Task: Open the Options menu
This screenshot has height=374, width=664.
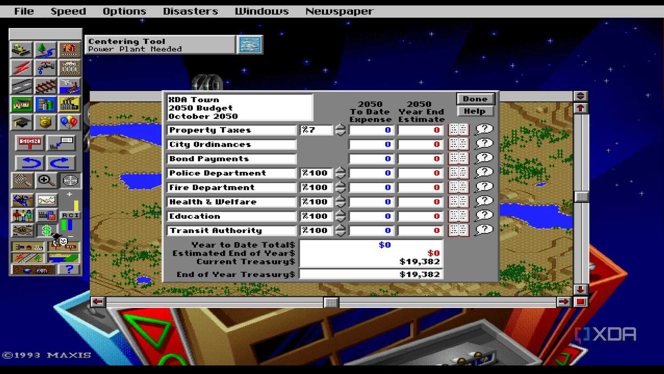Action: 125,12
